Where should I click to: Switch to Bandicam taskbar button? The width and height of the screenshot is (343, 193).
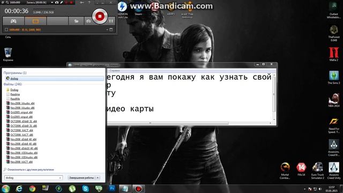click(138, 189)
